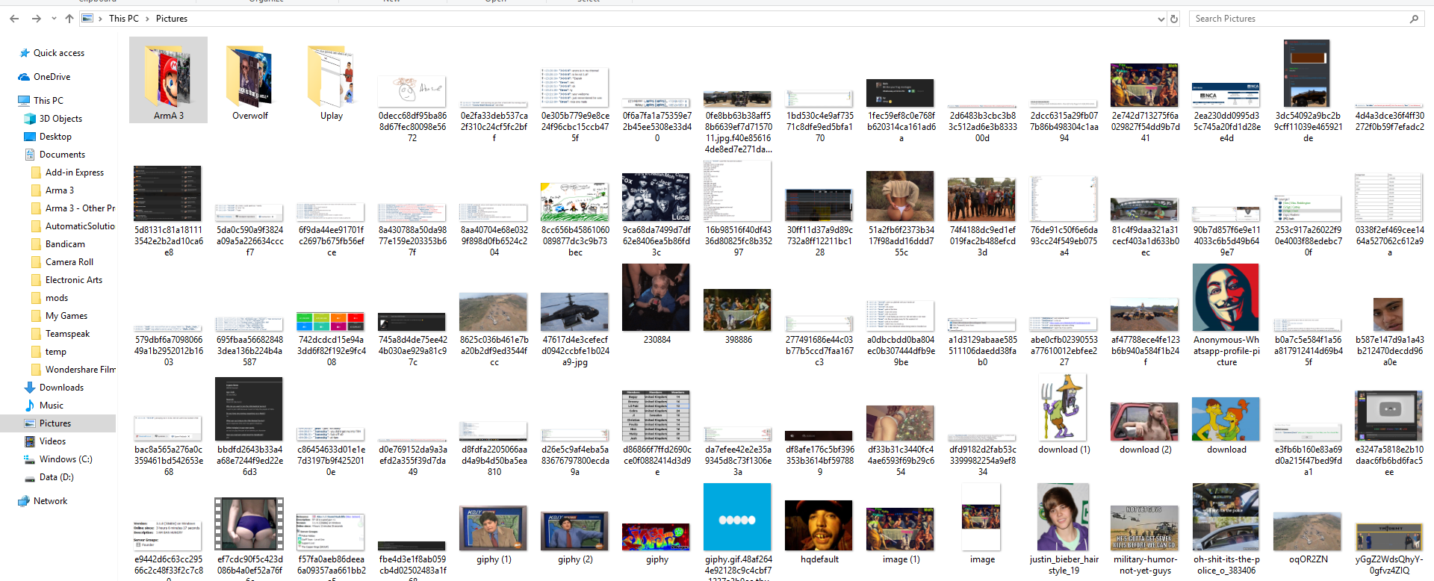Select the Overwolf folder icon
The image size is (1434, 581).
click(x=250, y=76)
